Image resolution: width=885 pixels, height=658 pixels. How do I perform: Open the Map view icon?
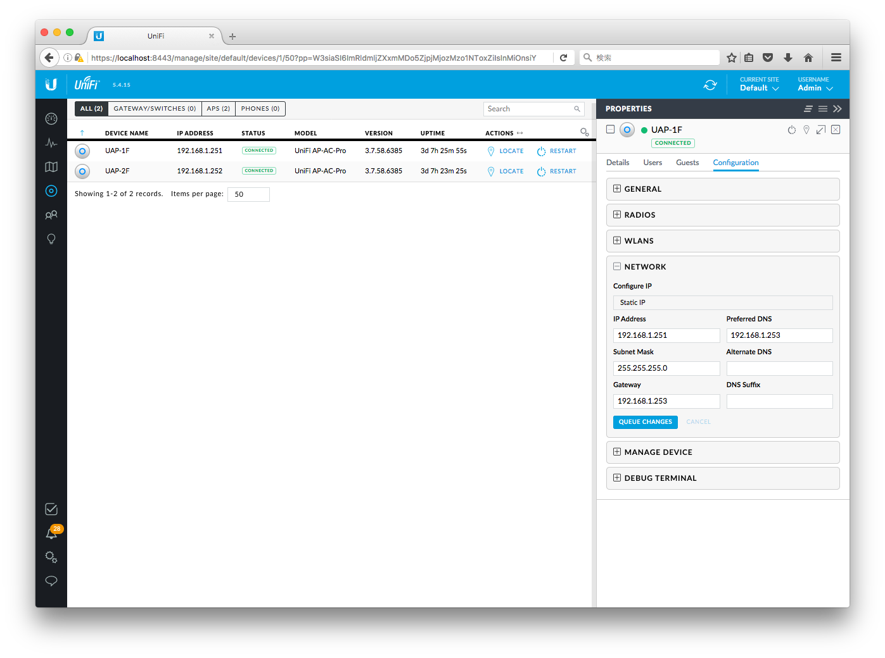51,167
